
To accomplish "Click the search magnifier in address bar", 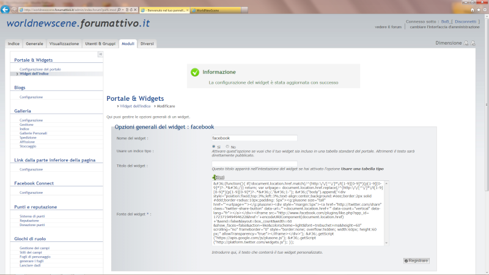I will 119,10.
